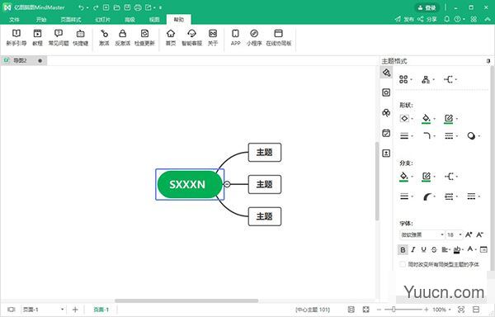495x317 pixels.
Task: Open the notification bell
Action: point(446,19)
